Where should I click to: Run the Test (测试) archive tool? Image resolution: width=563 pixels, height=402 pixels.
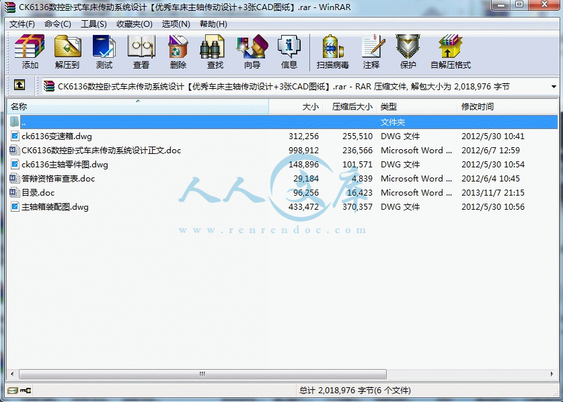[x=104, y=46]
